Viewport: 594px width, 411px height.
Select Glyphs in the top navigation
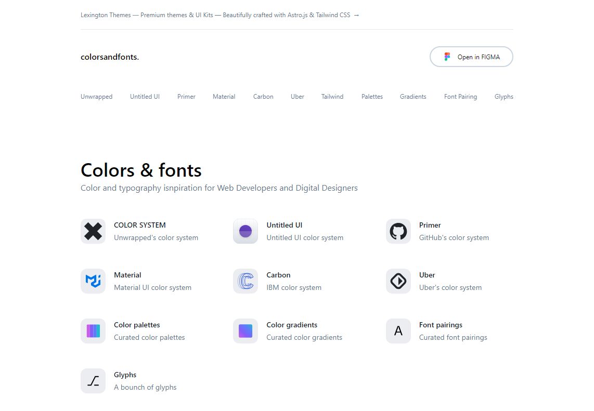point(504,97)
